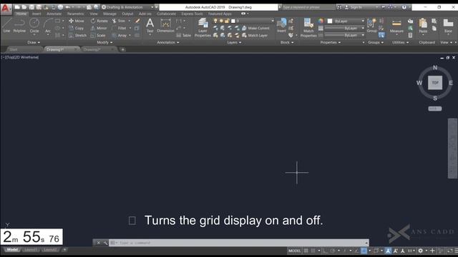
Task: Insert a Table
Action: pos(183,35)
